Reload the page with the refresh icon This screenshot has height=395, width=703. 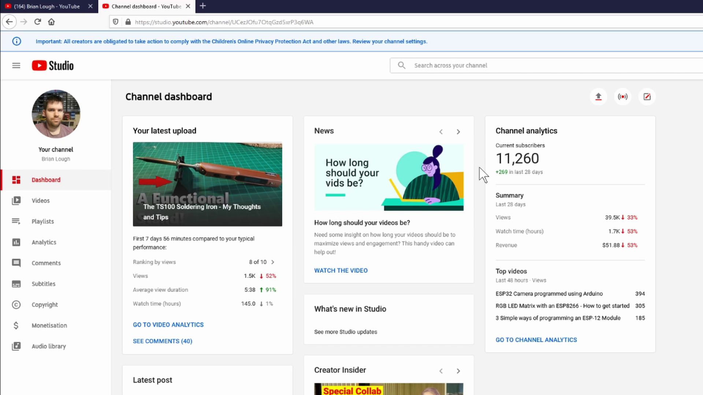37,22
